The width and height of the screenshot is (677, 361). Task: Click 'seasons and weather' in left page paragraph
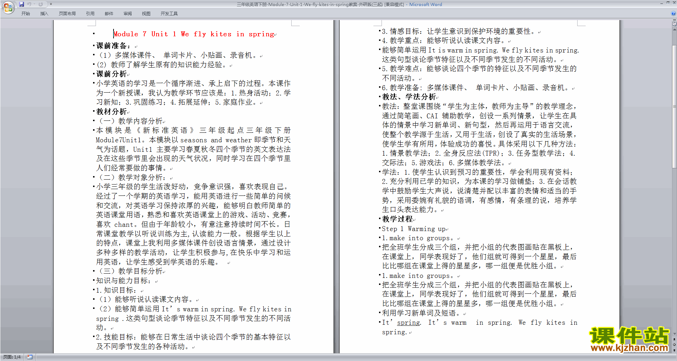pyautogui.click(x=216, y=140)
